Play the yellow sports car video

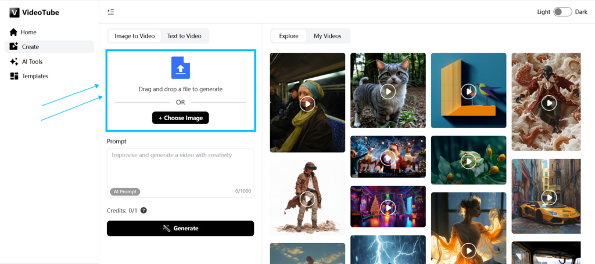(549, 197)
